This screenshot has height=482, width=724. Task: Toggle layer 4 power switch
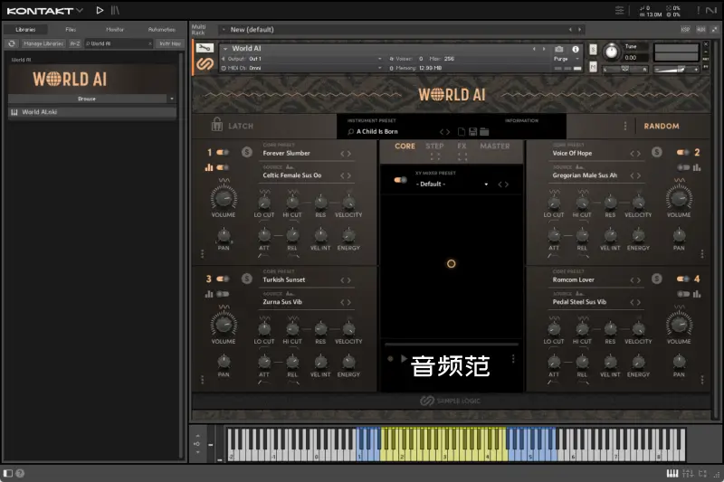pyautogui.click(x=683, y=279)
